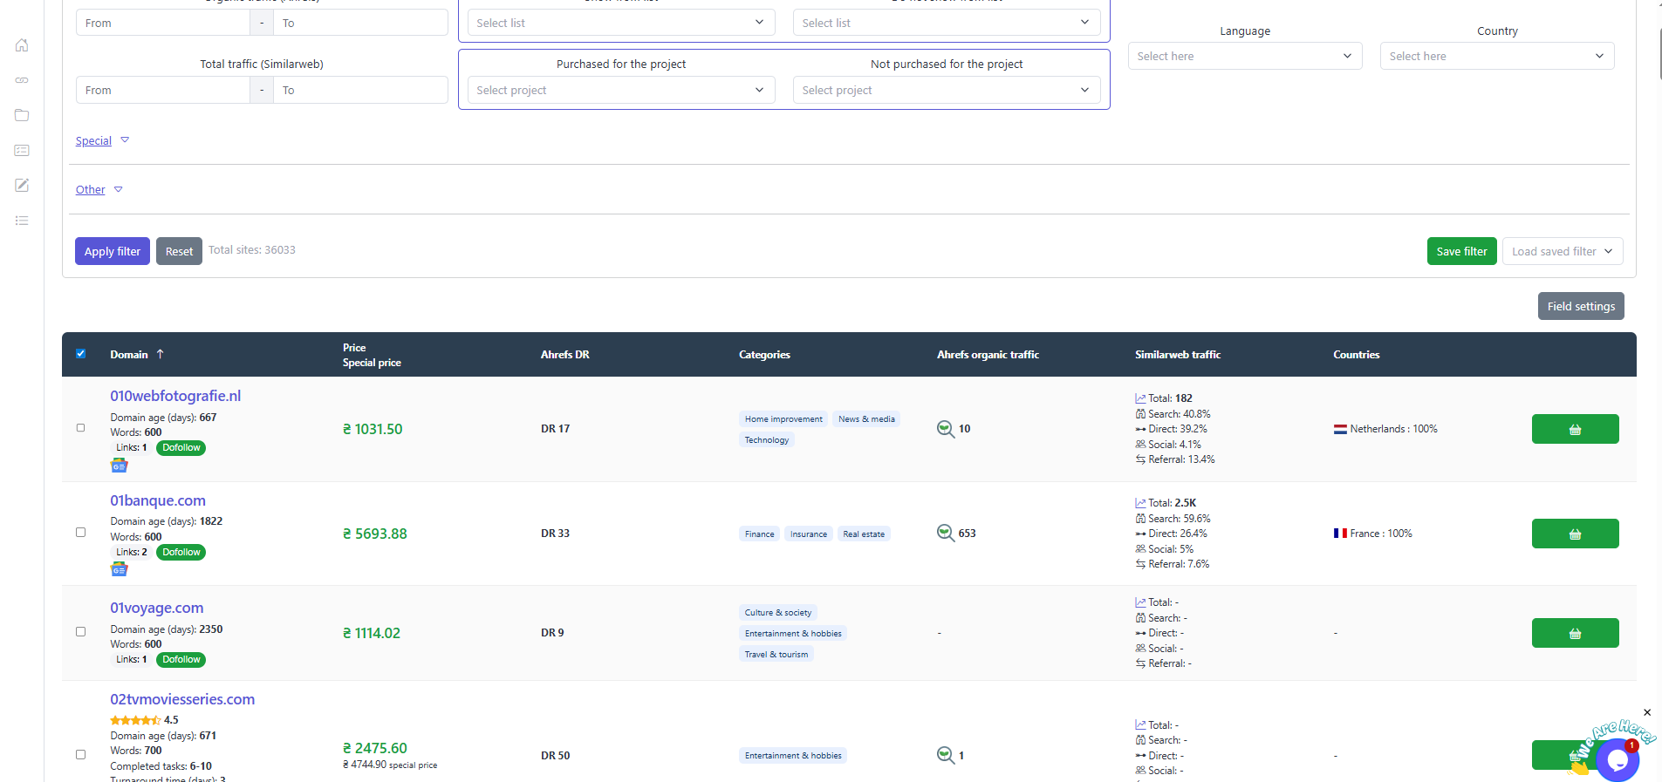This screenshot has height=782, width=1662.
Task: Check the box for 010webfotografie.nl row
Action: [81, 428]
